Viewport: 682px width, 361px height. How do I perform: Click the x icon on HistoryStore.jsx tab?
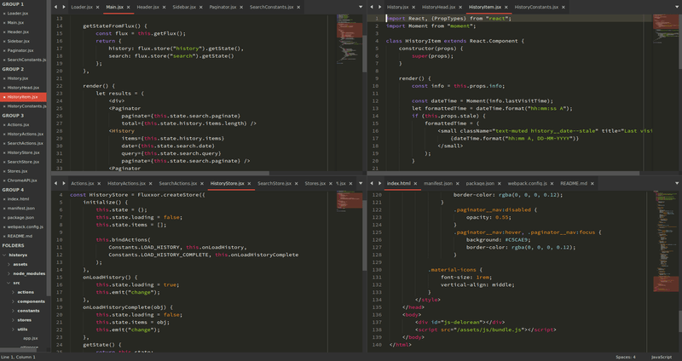[249, 183]
